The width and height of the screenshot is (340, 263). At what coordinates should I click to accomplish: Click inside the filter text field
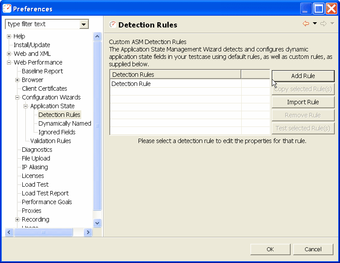click(42, 24)
